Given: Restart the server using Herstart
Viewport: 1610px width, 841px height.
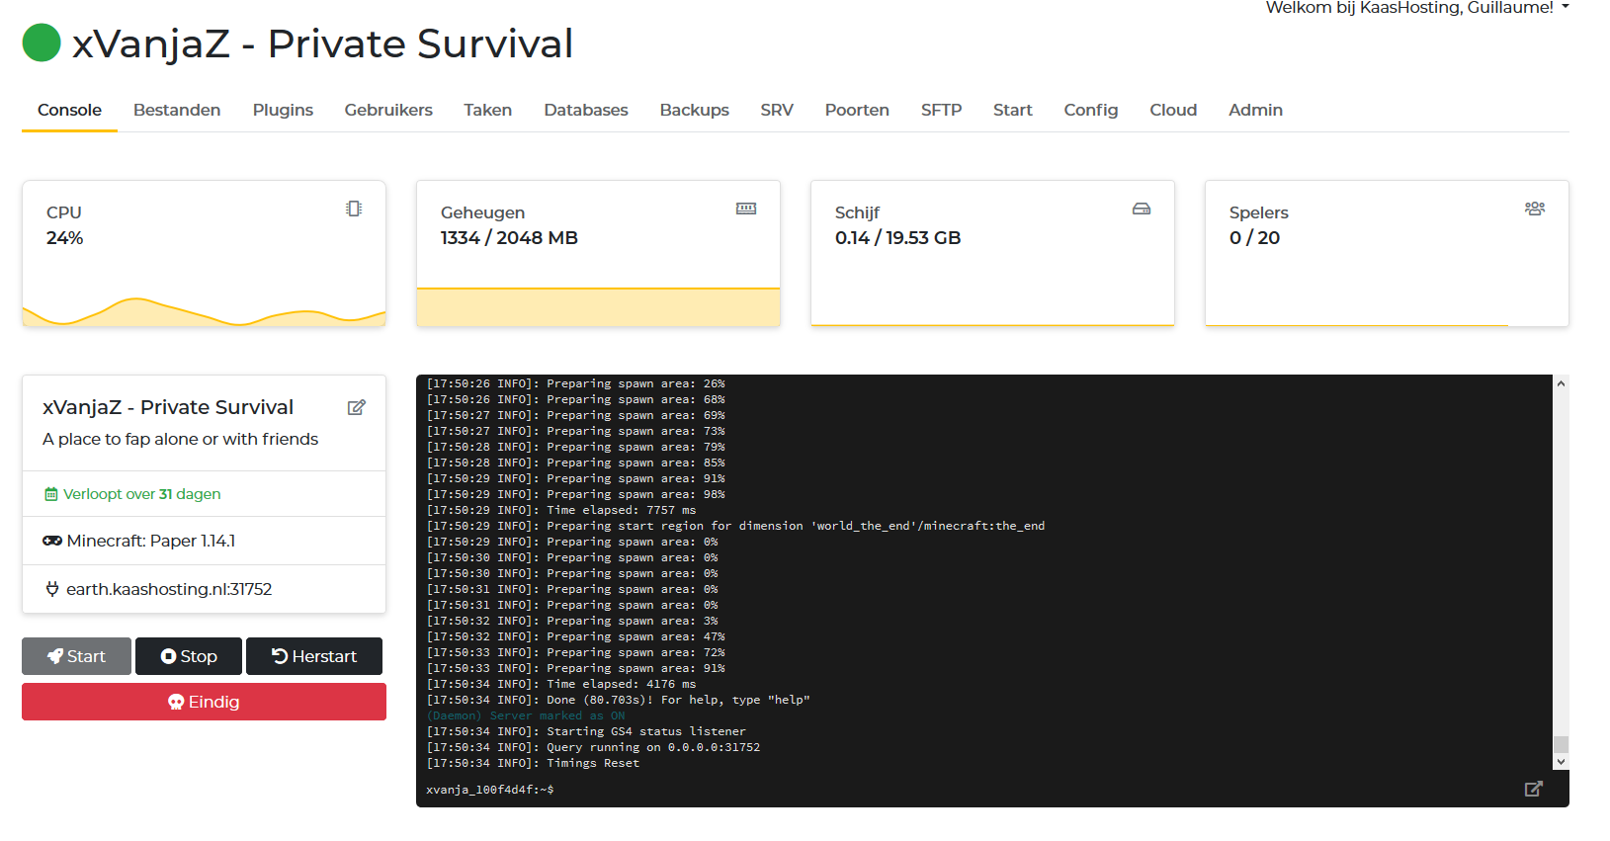Looking at the screenshot, I should (314, 656).
